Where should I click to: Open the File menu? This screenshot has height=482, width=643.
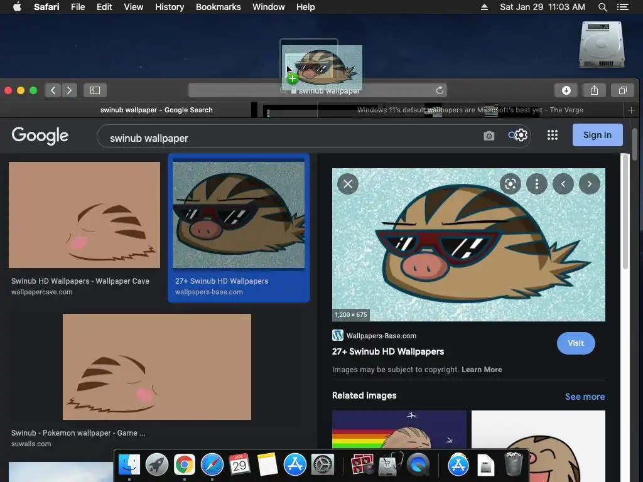click(78, 7)
